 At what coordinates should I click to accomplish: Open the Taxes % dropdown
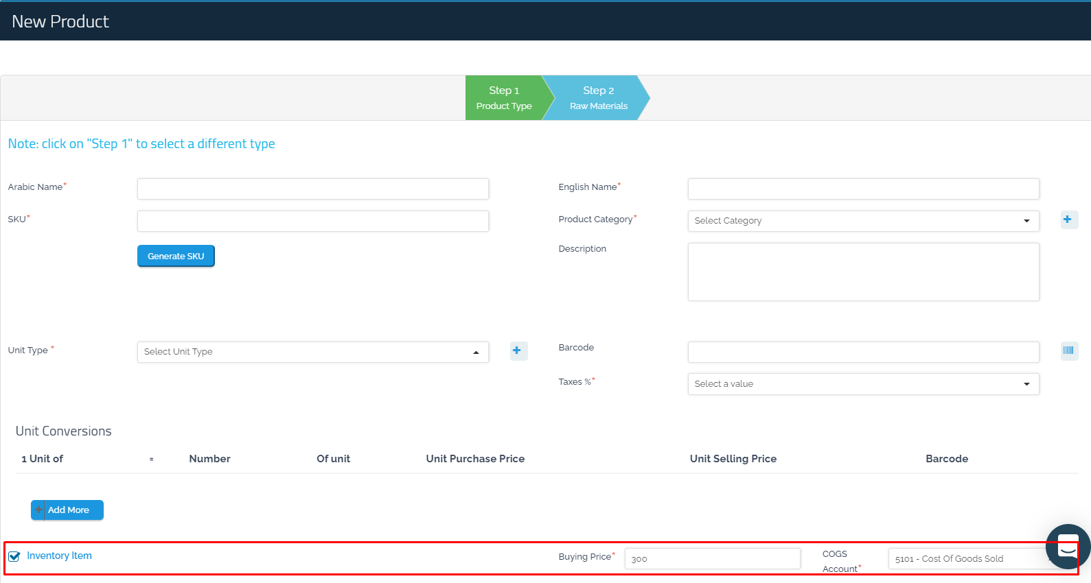[x=862, y=384]
